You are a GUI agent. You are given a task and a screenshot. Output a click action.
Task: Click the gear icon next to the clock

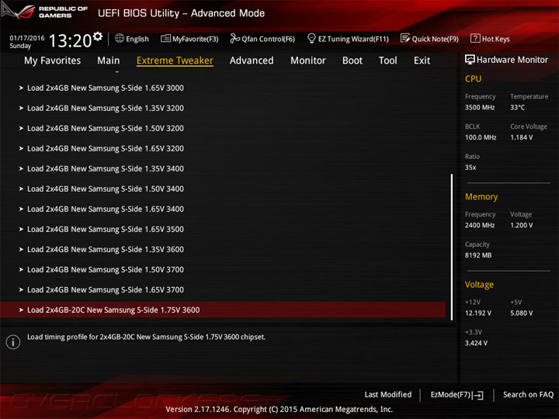click(98, 36)
